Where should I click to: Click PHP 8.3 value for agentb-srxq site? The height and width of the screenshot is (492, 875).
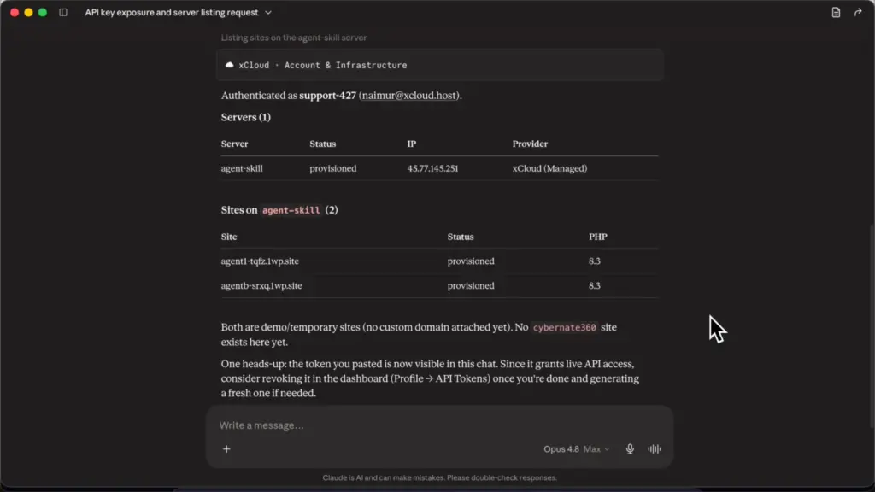(595, 285)
